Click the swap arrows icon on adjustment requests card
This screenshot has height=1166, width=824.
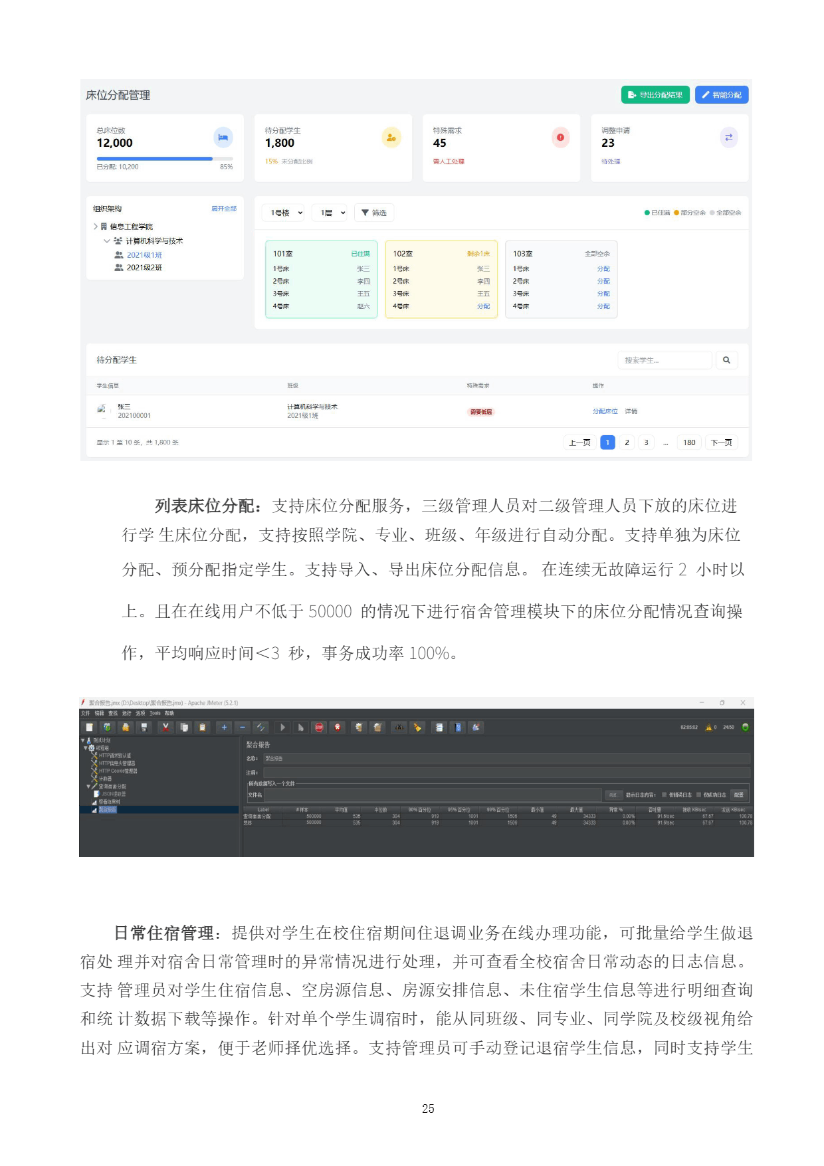[x=729, y=138]
